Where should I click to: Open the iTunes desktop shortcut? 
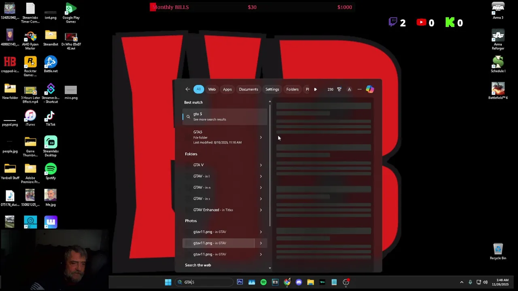pos(30,118)
